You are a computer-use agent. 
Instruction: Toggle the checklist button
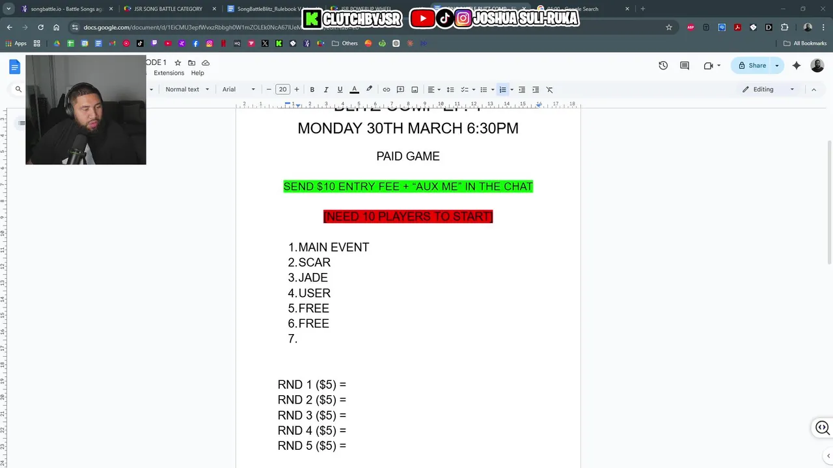(x=465, y=90)
